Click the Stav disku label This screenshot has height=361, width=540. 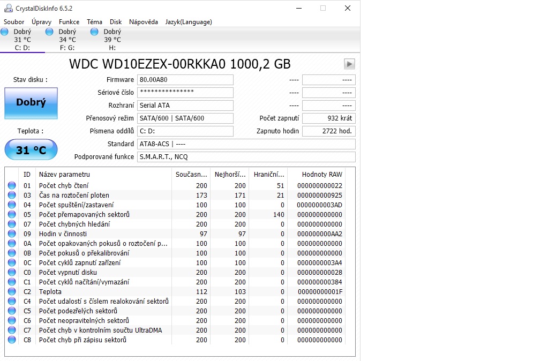coord(31,80)
